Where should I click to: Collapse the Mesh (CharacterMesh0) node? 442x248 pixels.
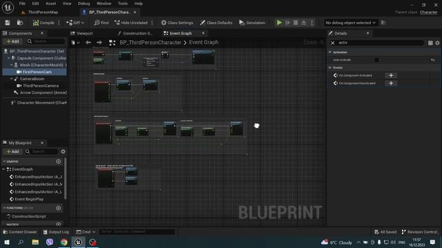point(12,65)
